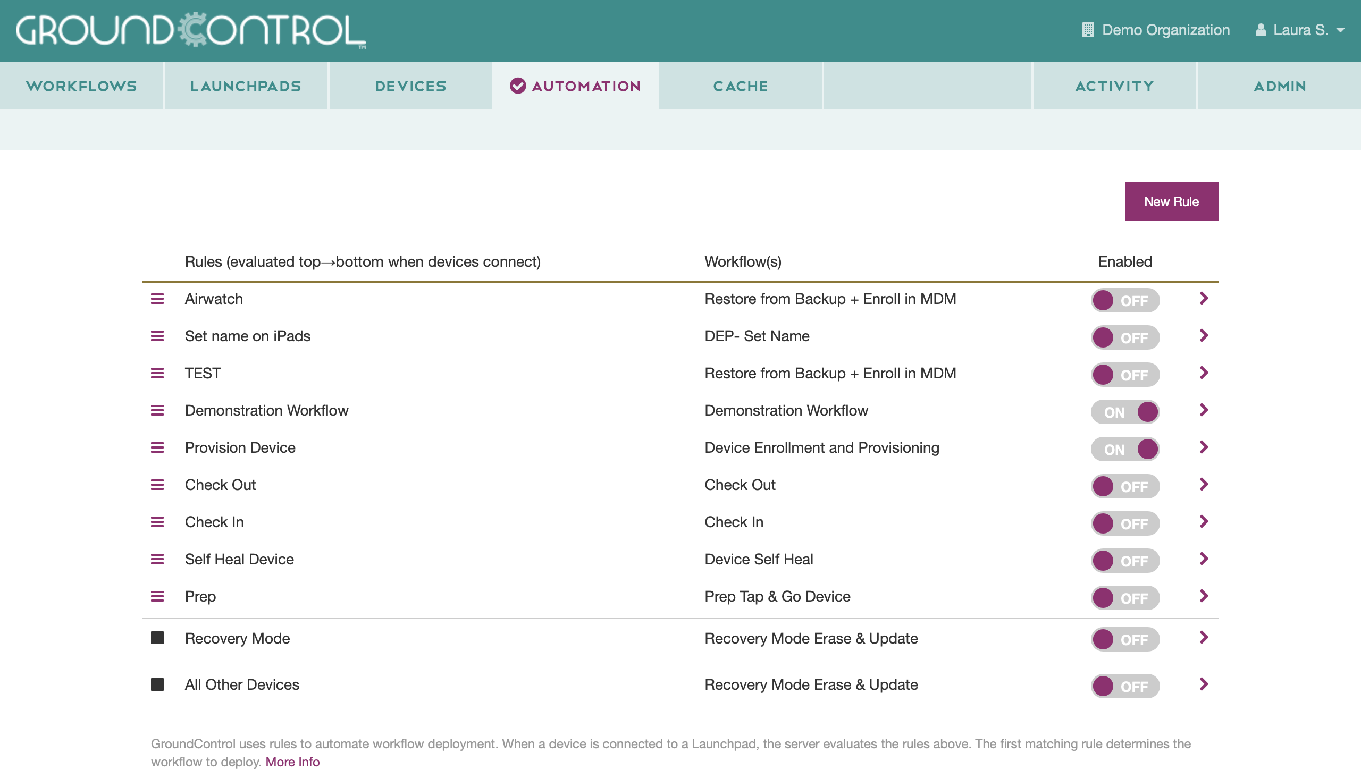Screen dimensions: 1361x778
Task: Switch on the Prep rule toggle
Action: 1125,598
